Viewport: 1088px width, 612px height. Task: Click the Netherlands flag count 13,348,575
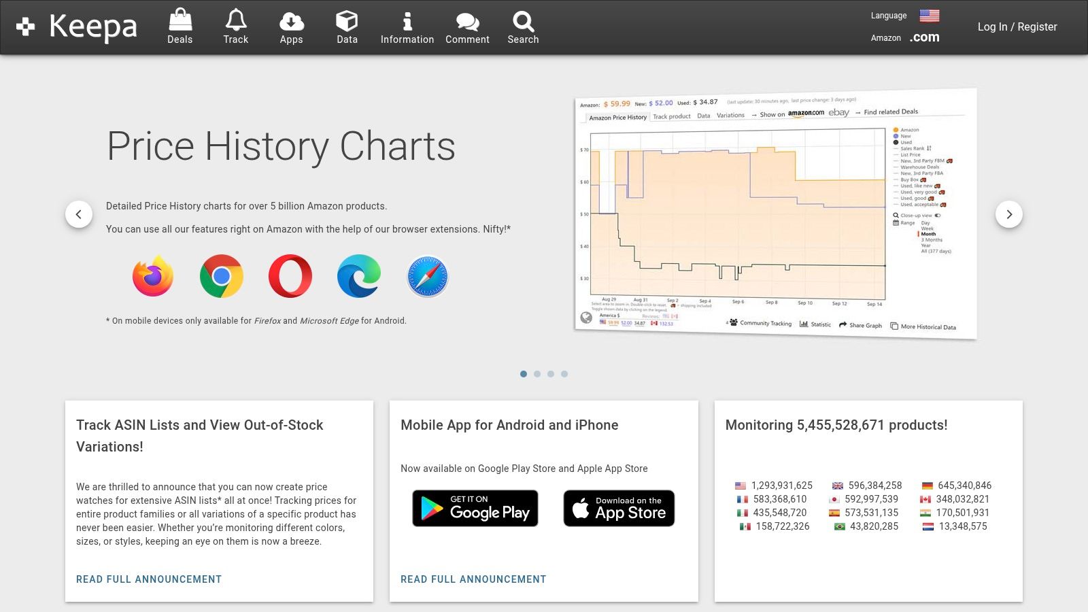pos(955,526)
